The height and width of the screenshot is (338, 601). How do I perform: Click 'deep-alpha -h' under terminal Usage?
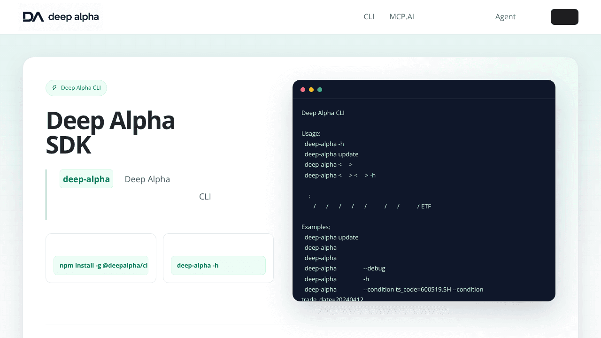[x=324, y=144]
